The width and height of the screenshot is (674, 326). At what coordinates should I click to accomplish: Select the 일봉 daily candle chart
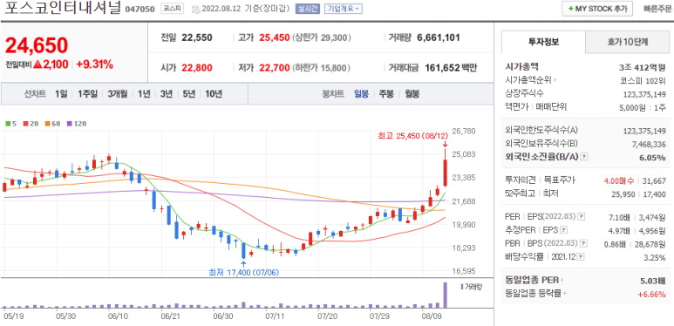(x=361, y=94)
